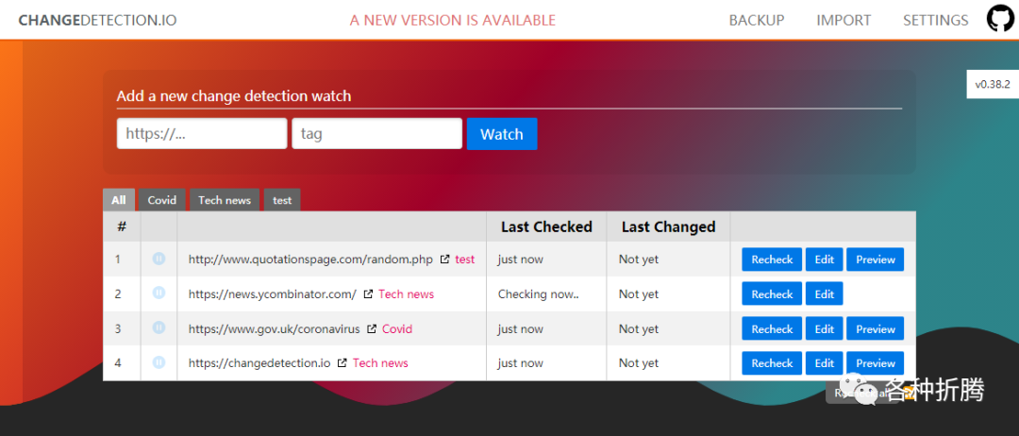1019x436 pixels.
Task: Click the Last Changed column header
Action: 668,226
